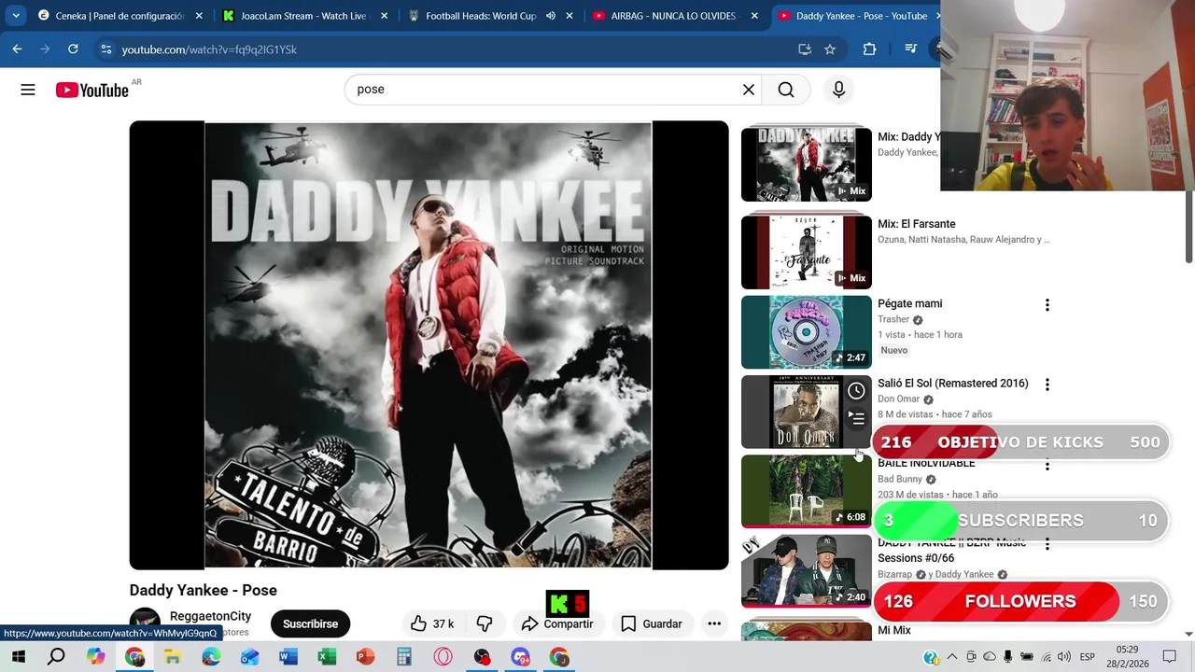Open Windows taskbar search
Image resolution: width=1195 pixels, height=672 pixels.
(56, 657)
